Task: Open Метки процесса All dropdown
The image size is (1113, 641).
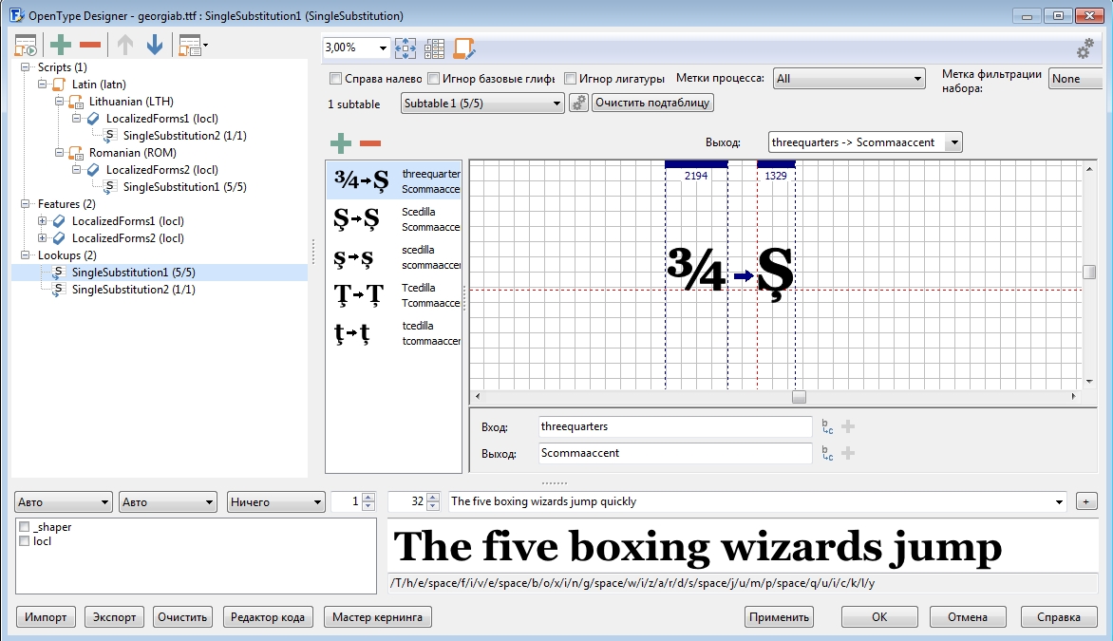Action: (849, 79)
